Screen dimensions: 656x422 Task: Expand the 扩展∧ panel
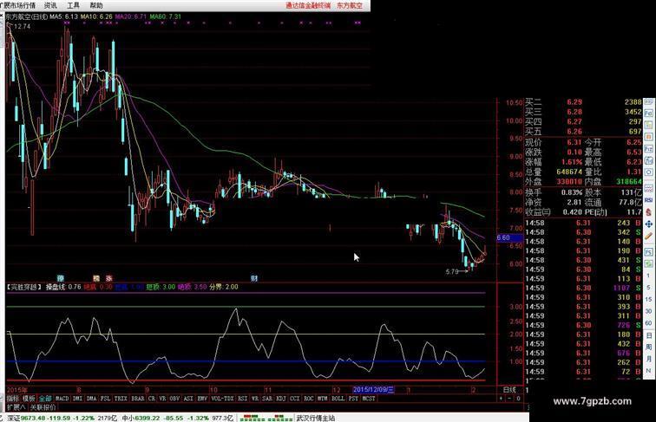16,407
